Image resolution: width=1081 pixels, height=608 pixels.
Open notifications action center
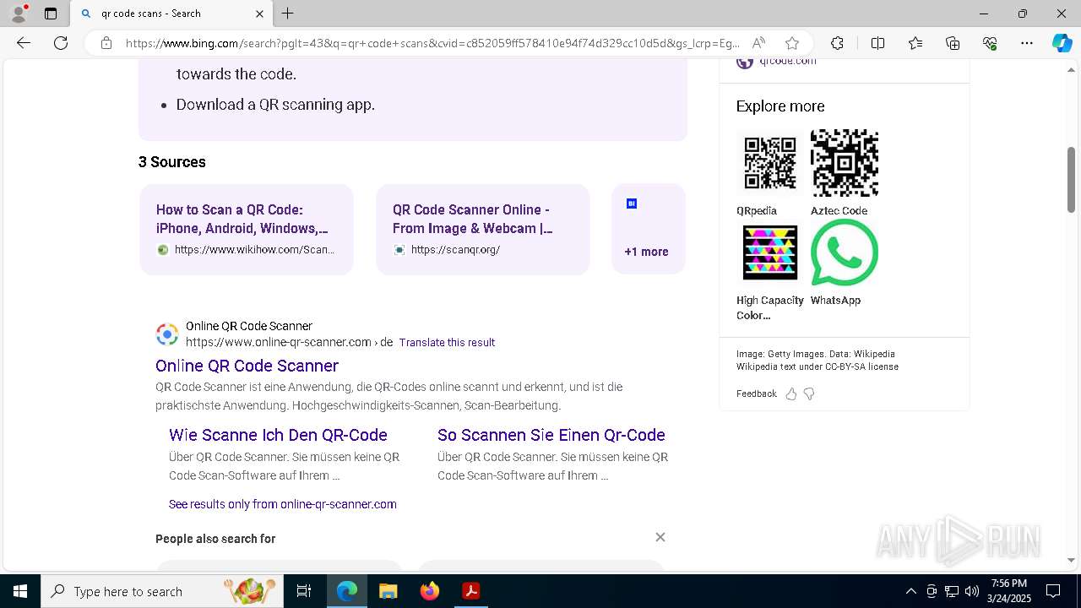(1053, 591)
